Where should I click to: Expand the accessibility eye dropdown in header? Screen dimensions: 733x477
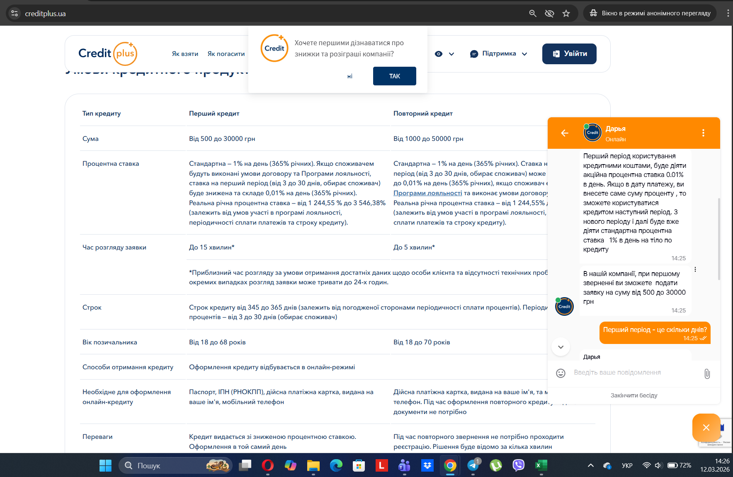click(x=444, y=54)
